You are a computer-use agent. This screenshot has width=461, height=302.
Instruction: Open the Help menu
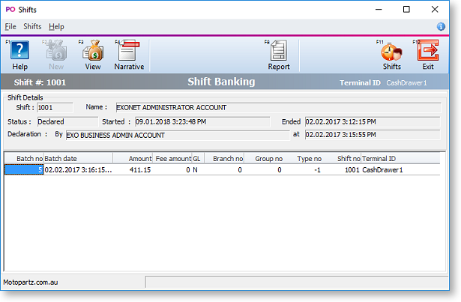coord(57,26)
